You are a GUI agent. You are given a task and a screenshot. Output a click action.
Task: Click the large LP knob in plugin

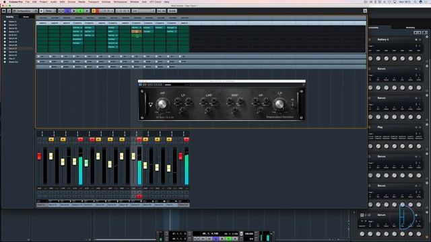click(x=279, y=104)
